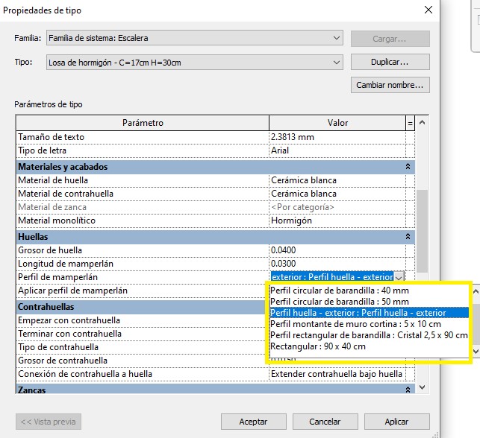Screen dimensions: 480x438
Task: Choose Perfil huella - exterior option
Action: (358, 313)
